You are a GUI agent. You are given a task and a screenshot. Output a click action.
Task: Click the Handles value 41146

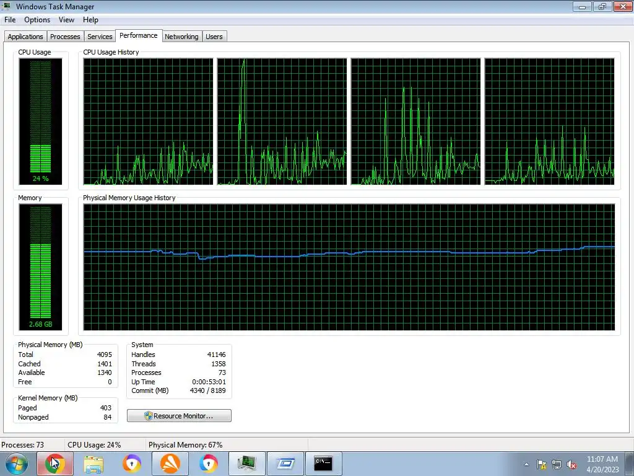[x=216, y=355]
